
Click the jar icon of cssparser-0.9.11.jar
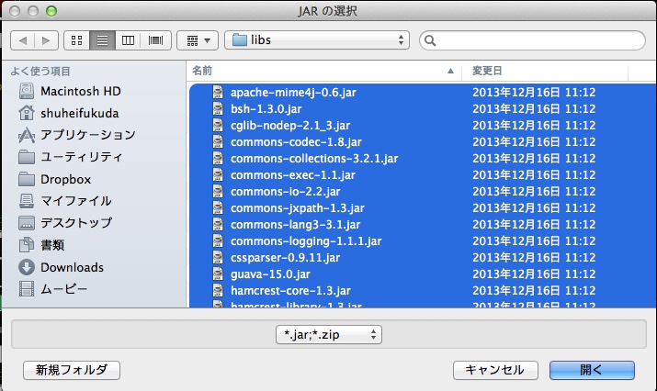(x=218, y=258)
